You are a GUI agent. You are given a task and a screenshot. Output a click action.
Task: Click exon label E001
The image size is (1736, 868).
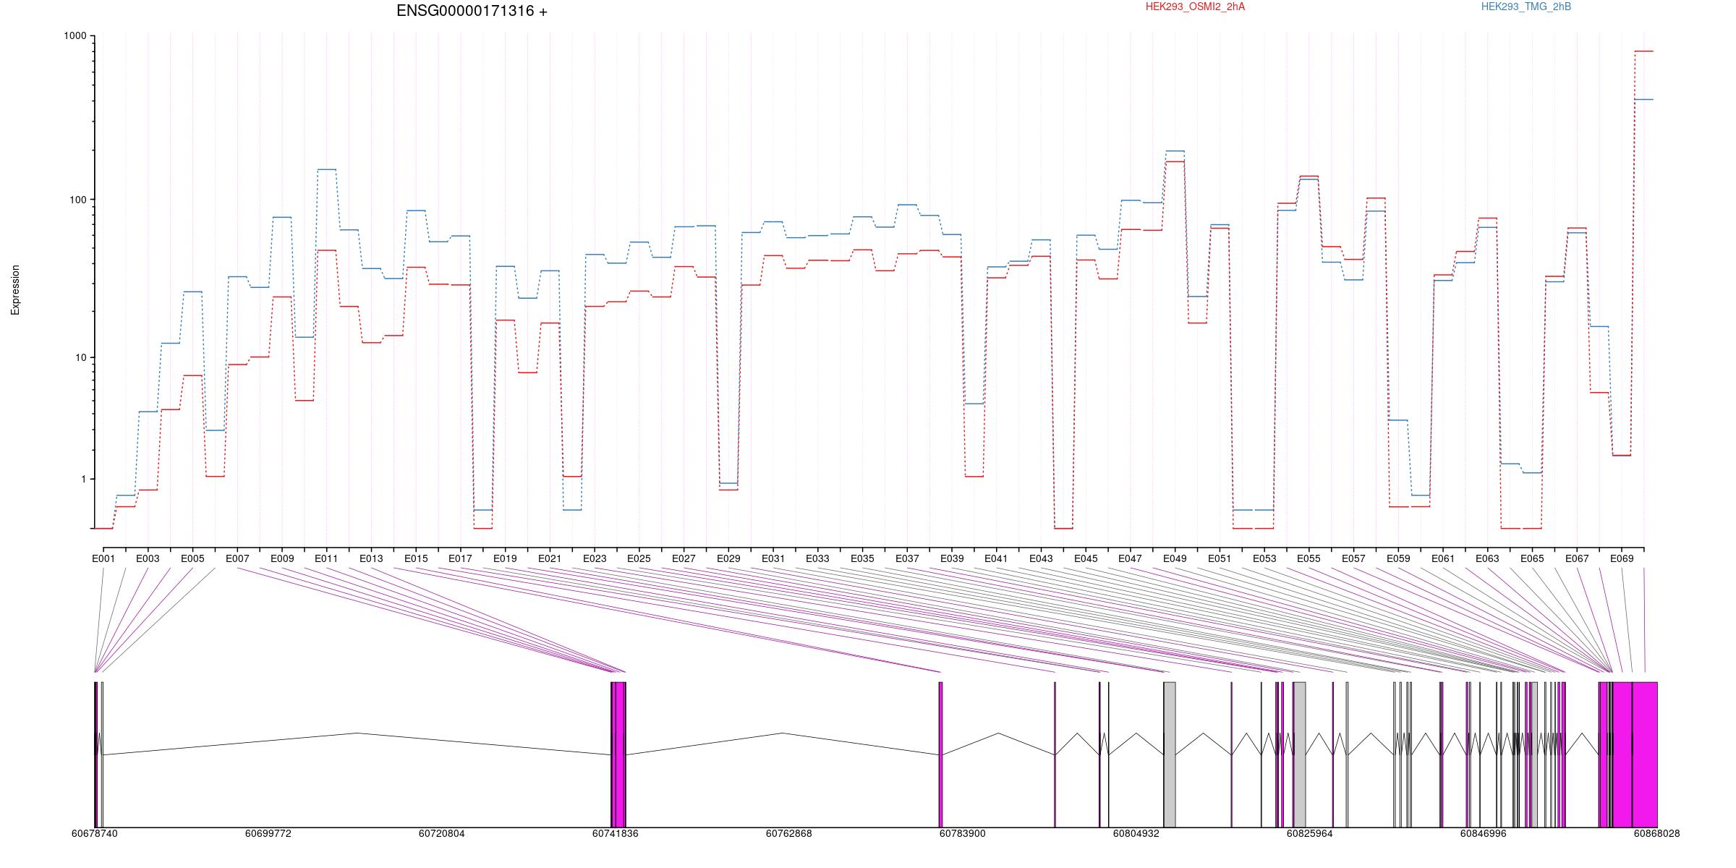click(x=103, y=558)
